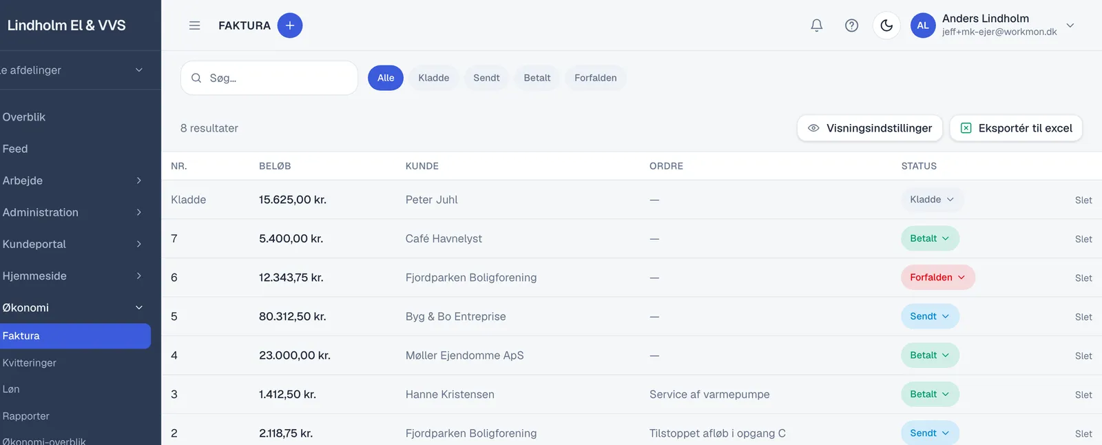
Task: Click the order text Service af varmepumpe
Action: click(x=709, y=395)
